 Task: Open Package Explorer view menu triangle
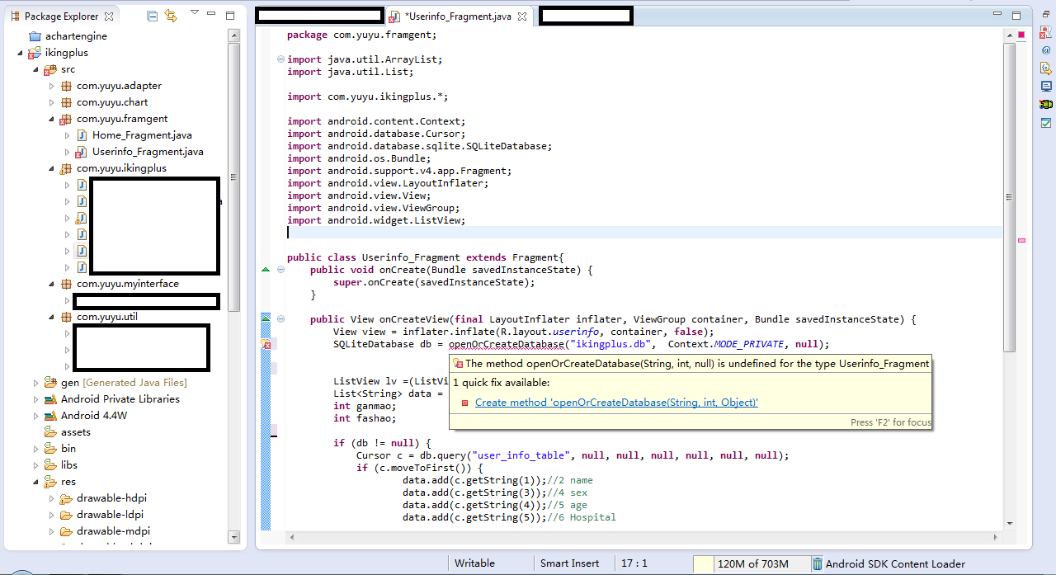[194, 13]
